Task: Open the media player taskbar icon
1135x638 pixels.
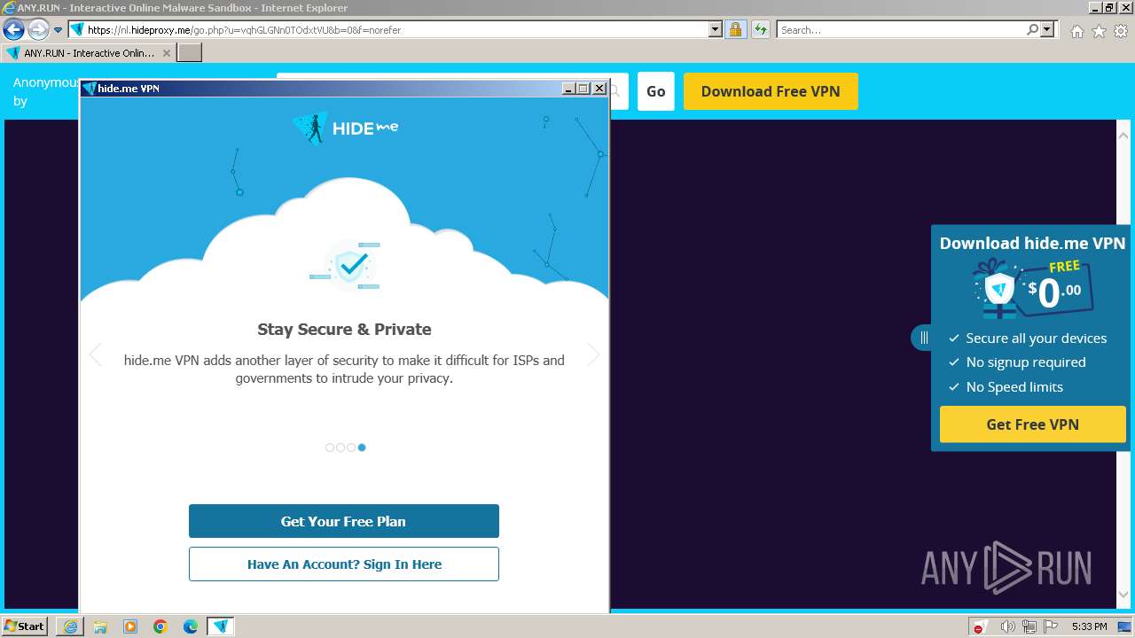Action: coord(130,626)
